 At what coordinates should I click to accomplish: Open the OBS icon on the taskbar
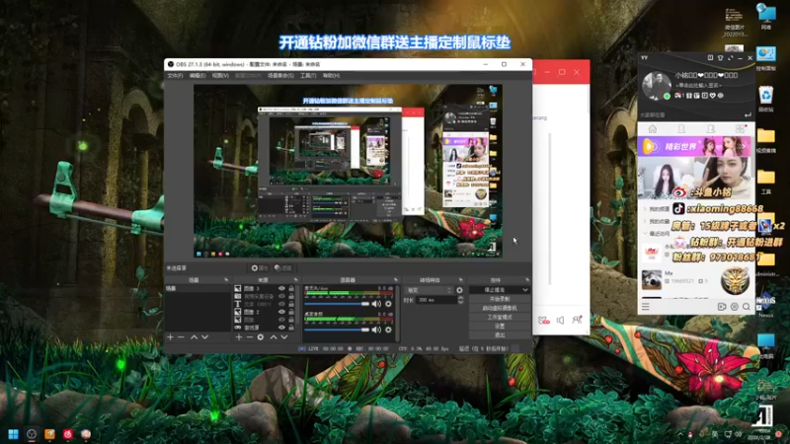[32, 434]
